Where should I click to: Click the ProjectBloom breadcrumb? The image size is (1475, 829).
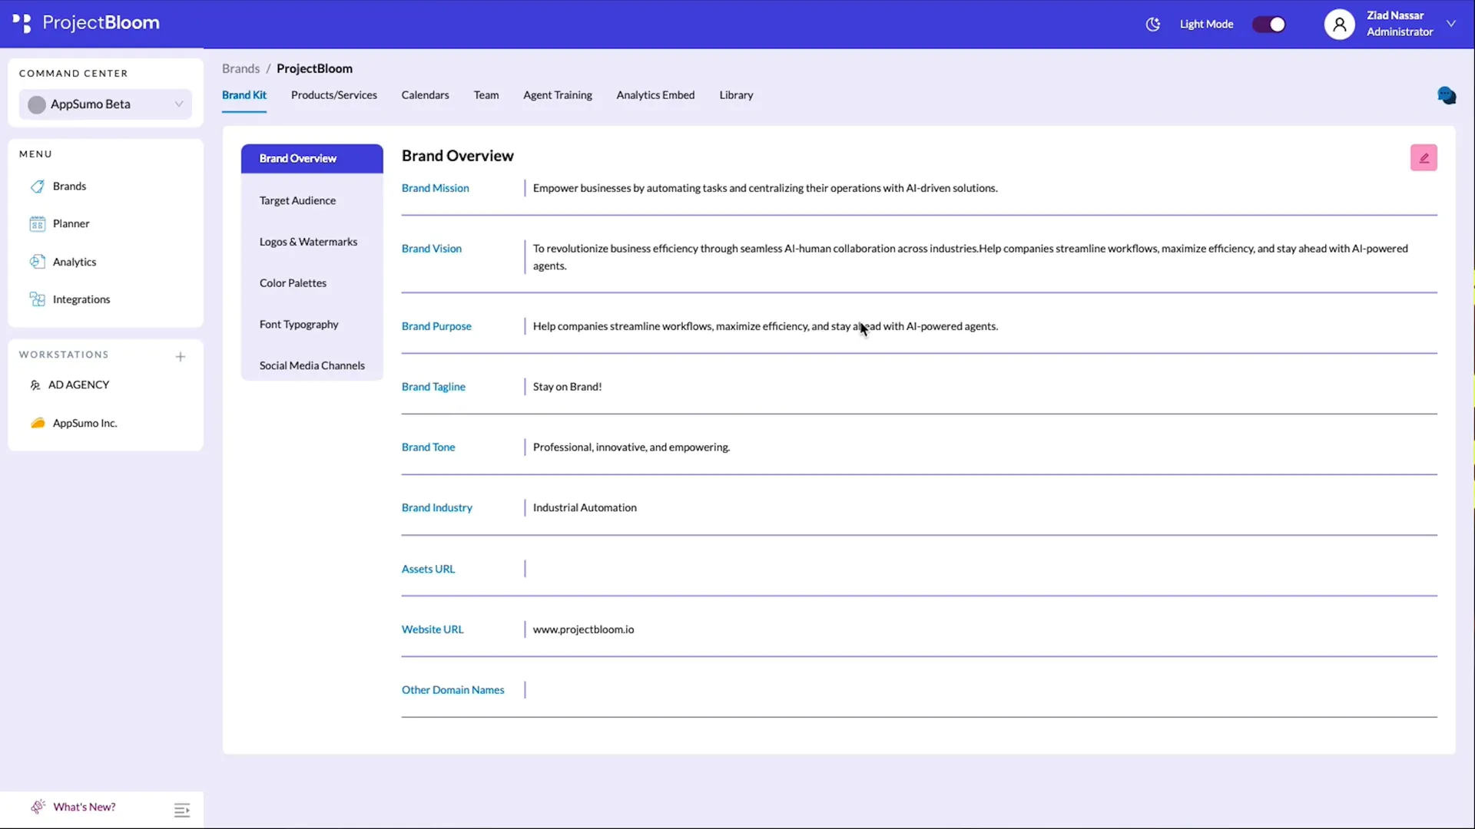point(314,68)
